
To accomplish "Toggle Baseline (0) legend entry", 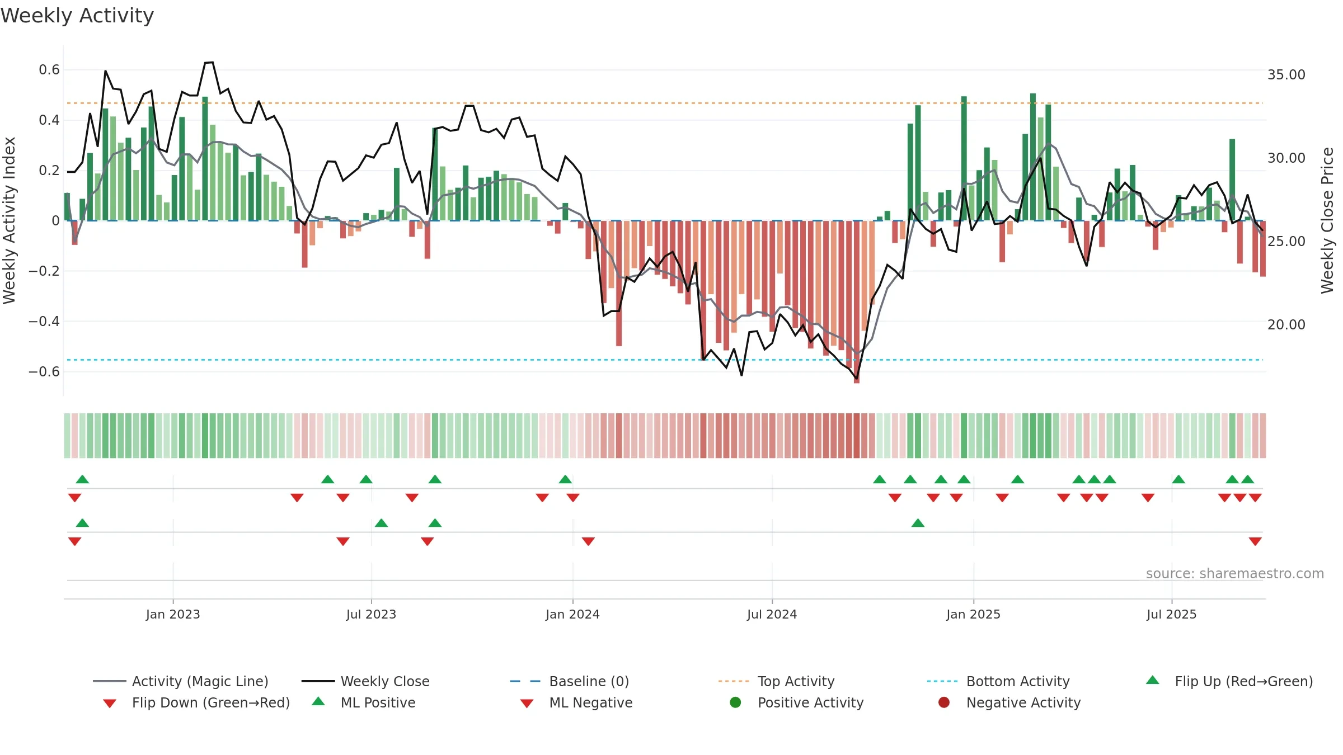I will (570, 681).
